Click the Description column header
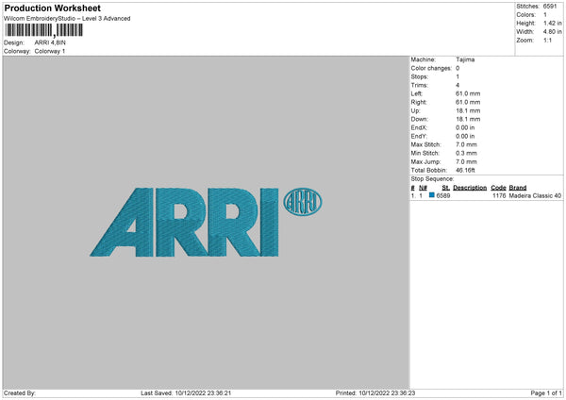The width and height of the screenshot is (566, 400). pyautogui.click(x=469, y=187)
